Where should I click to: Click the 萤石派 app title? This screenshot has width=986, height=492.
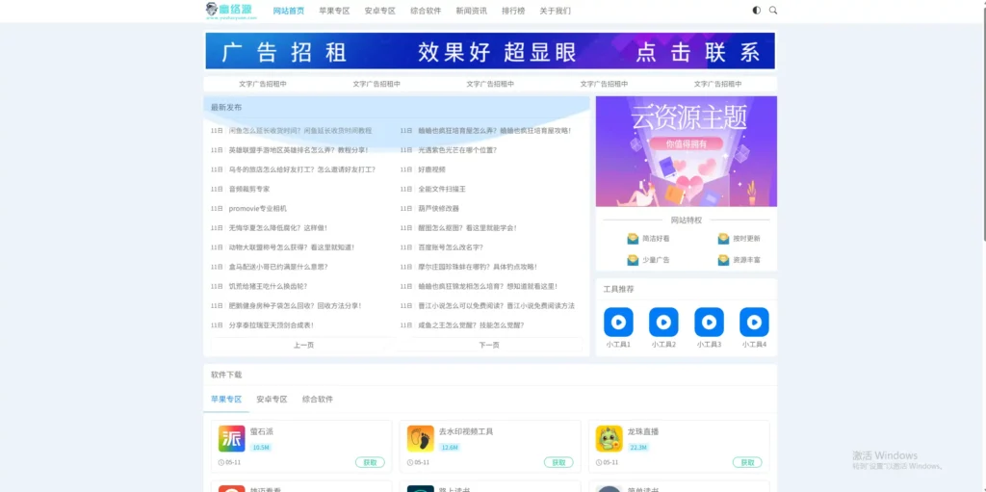[262, 431]
